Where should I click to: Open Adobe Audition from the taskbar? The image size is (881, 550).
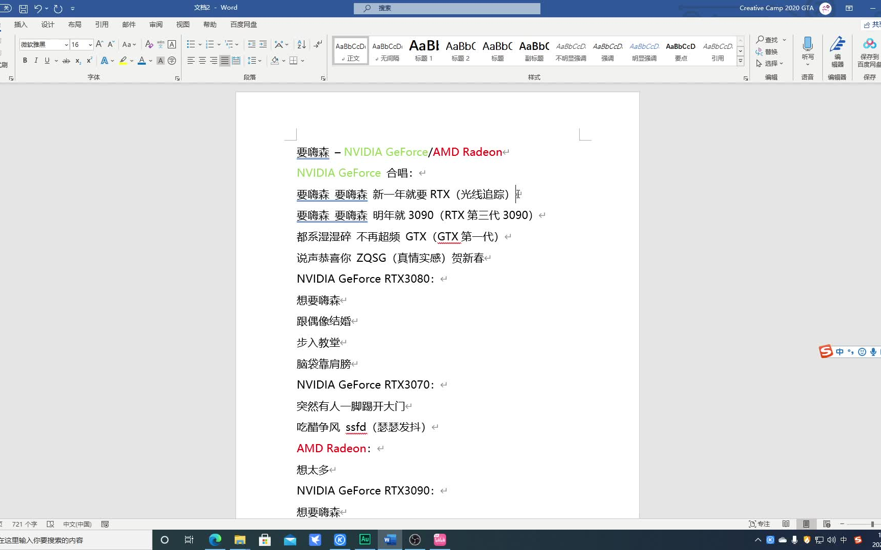click(365, 540)
